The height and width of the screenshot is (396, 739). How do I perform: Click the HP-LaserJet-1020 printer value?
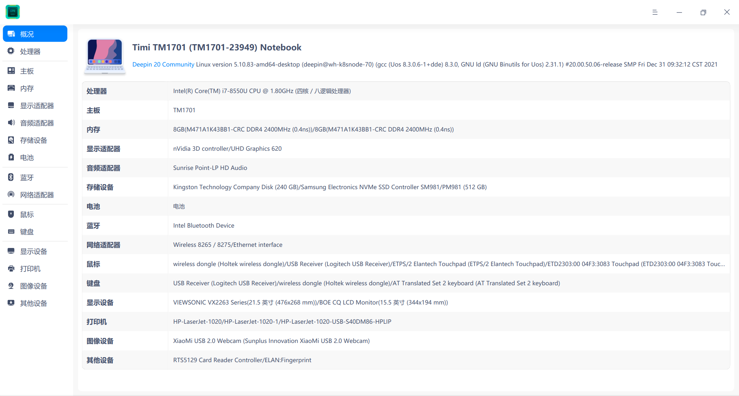(x=282, y=322)
